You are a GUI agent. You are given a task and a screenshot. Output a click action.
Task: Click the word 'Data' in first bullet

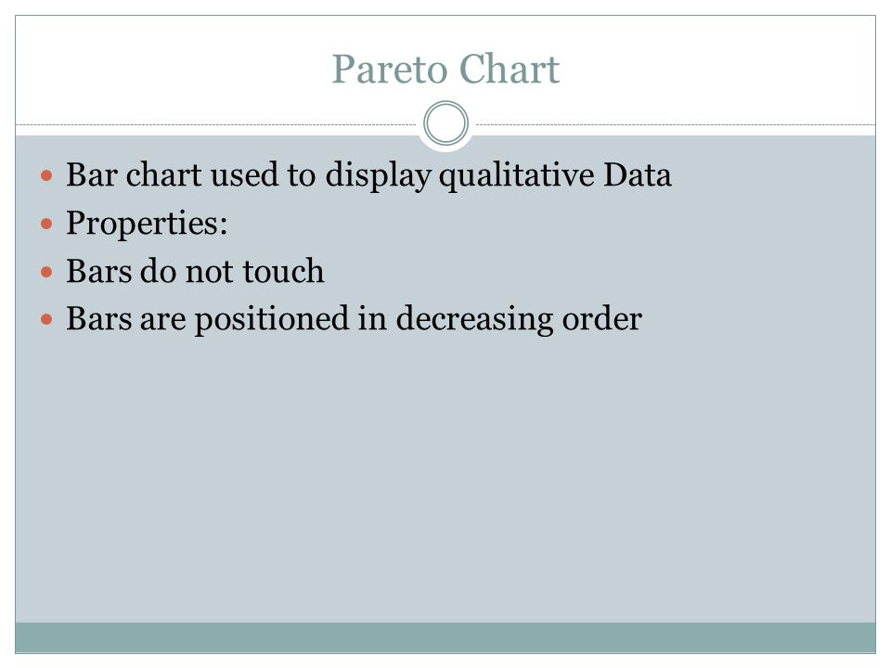pyautogui.click(x=637, y=174)
